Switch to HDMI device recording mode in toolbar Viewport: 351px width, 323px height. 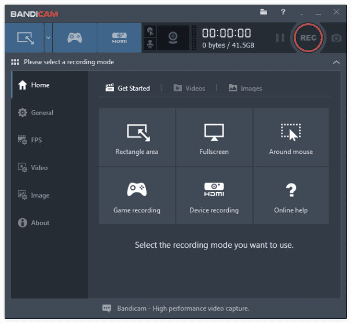[x=119, y=38]
